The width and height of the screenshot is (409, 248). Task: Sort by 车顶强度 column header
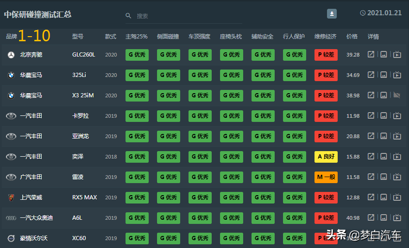coord(200,37)
